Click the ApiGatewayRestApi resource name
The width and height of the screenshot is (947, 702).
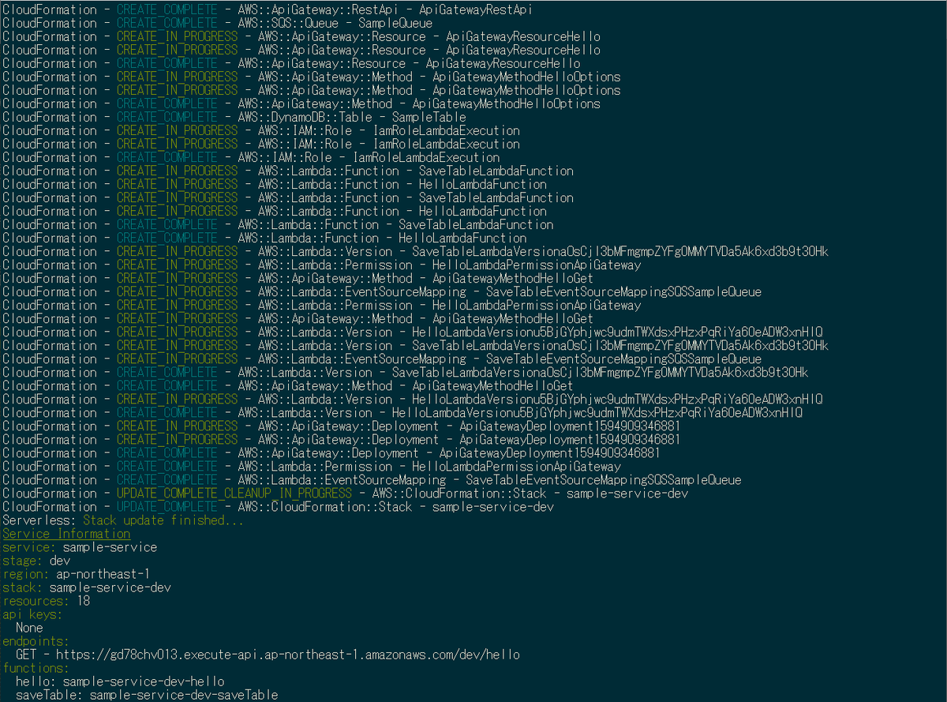pos(475,9)
